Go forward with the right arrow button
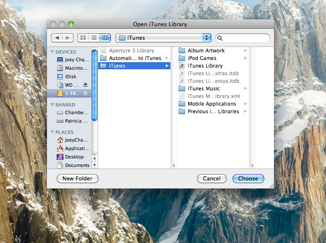This screenshot has height=243, width=326. coord(68,38)
